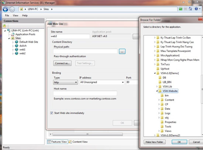
Task: Go back with the blue back arrow
Action: pyautogui.click(x=6, y=9)
